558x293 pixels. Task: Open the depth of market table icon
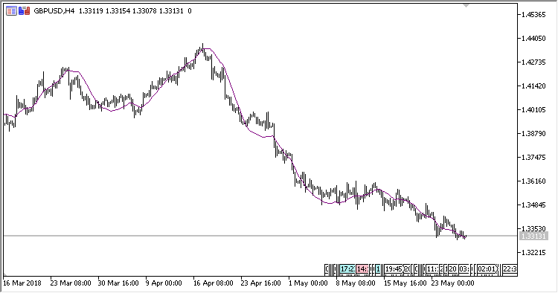[x=11, y=11]
